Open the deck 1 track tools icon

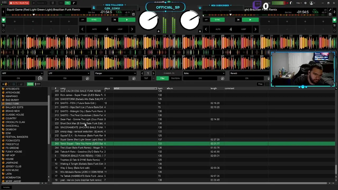click(133, 14)
